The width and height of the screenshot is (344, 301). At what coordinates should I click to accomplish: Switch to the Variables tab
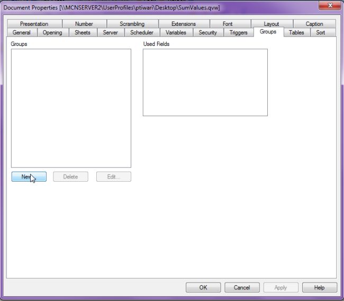pyautogui.click(x=176, y=32)
